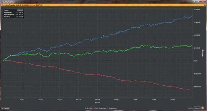The width and height of the screenshot is (207, 111).
Task: Click the green Net Won line endpoint marker
Action: point(192,45)
